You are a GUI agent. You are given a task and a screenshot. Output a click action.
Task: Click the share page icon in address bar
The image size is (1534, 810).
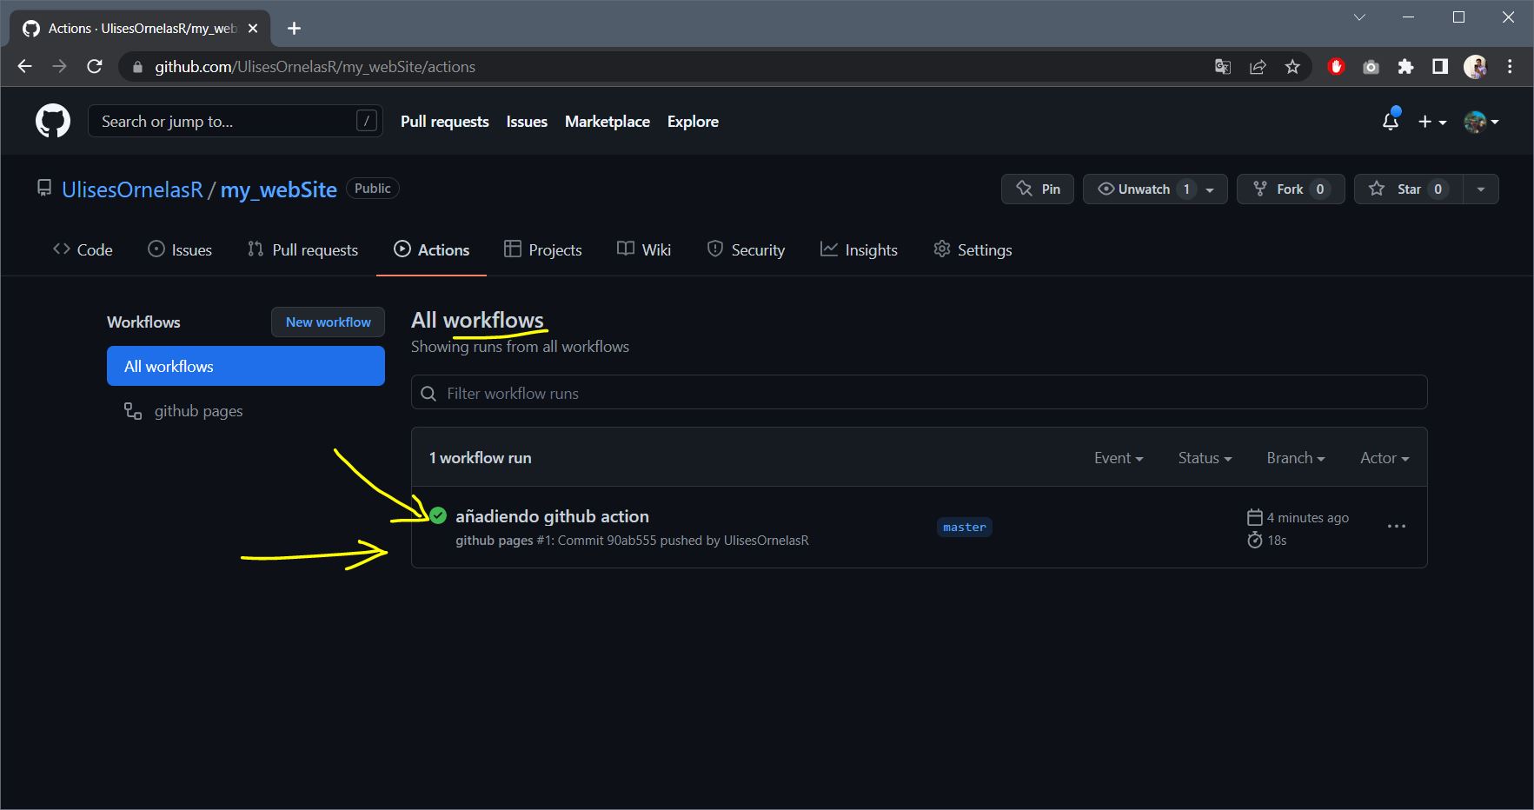pos(1258,67)
